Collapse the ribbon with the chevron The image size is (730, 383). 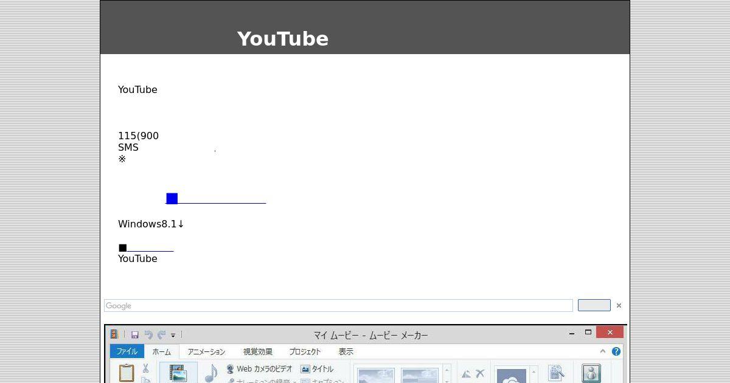(603, 351)
